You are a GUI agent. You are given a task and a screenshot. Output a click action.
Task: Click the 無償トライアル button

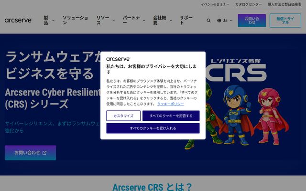(x=285, y=21)
